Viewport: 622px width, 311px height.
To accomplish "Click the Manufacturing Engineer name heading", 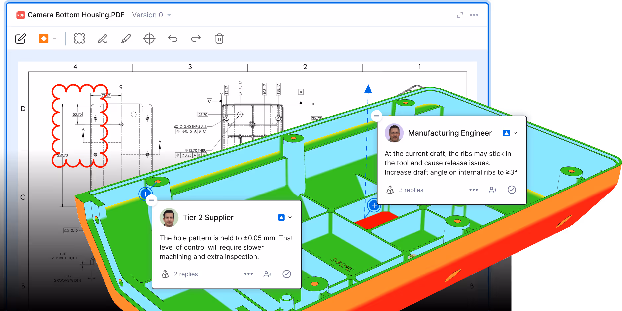I will (450, 133).
